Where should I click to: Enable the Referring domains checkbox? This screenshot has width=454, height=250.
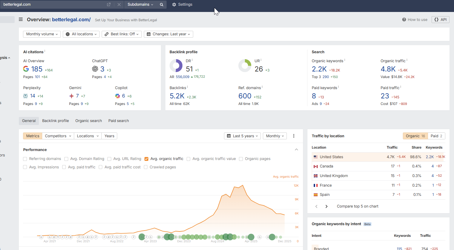(x=25, y=159)
